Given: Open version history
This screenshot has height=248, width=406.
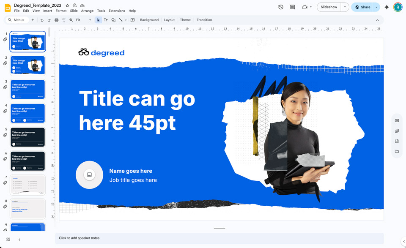Looking at the screenshot, I should [280, 6].
